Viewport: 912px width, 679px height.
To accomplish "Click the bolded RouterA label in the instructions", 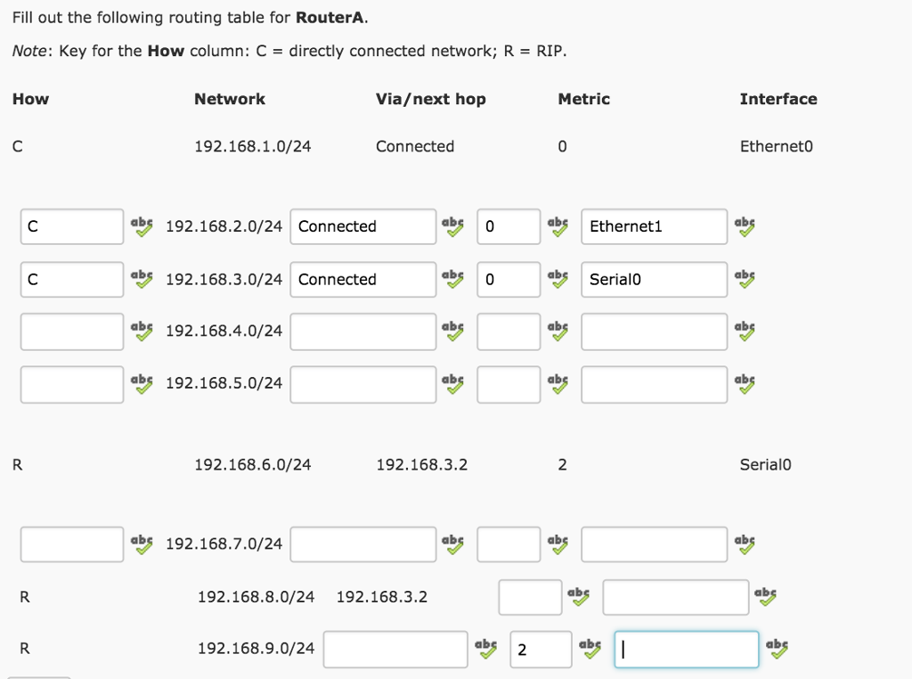I will (330, 17).
